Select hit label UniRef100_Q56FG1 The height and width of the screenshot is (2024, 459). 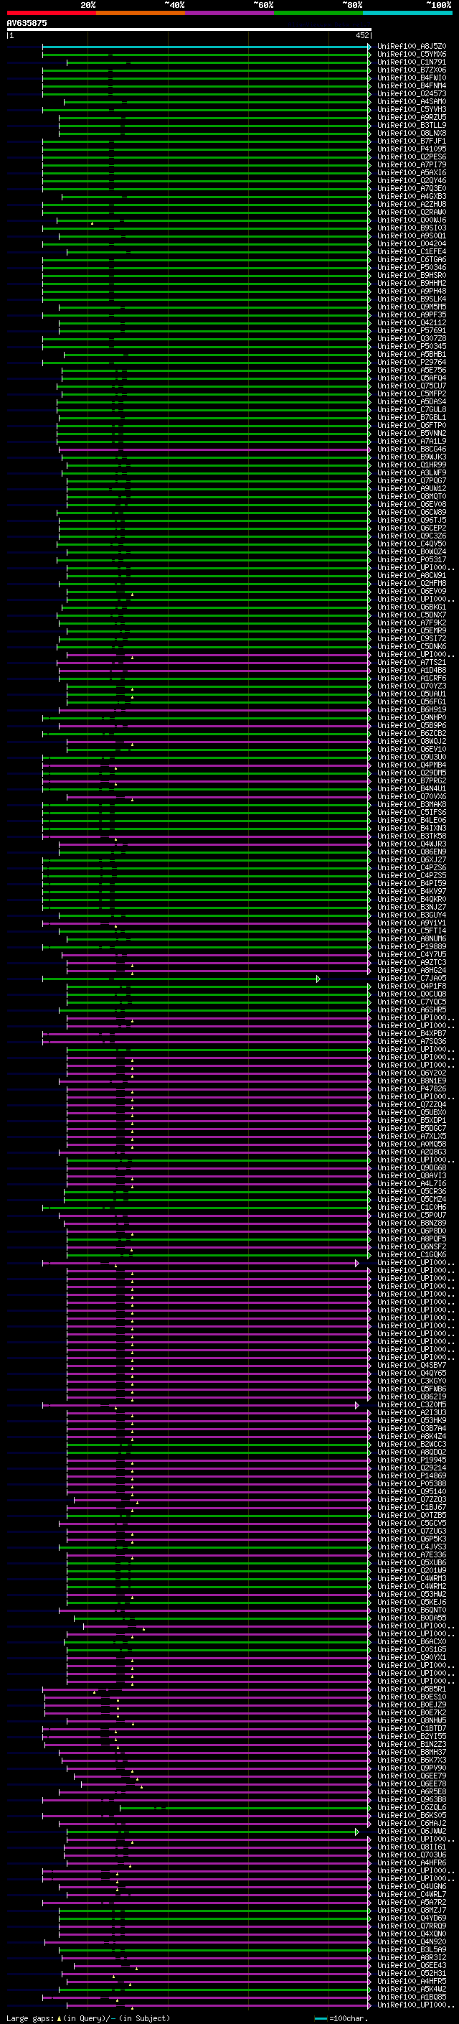[x=412, y=701]
